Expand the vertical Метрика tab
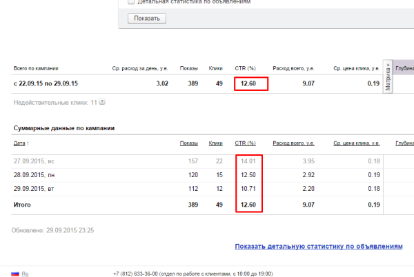Screen dimensions: 414x277 tap(388, 76)
